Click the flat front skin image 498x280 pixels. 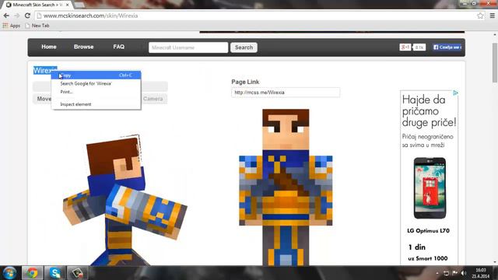point(286,187)
